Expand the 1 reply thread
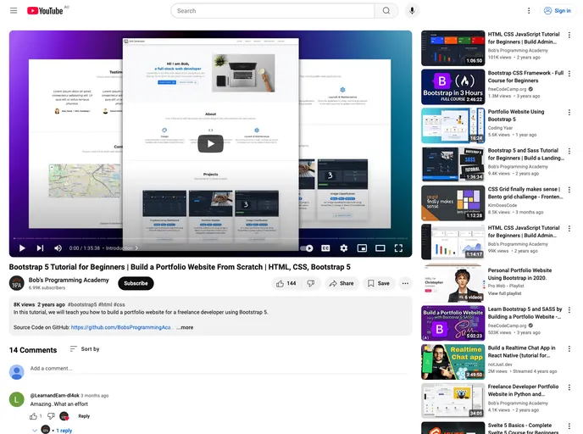583x434 pixels. 64,431
